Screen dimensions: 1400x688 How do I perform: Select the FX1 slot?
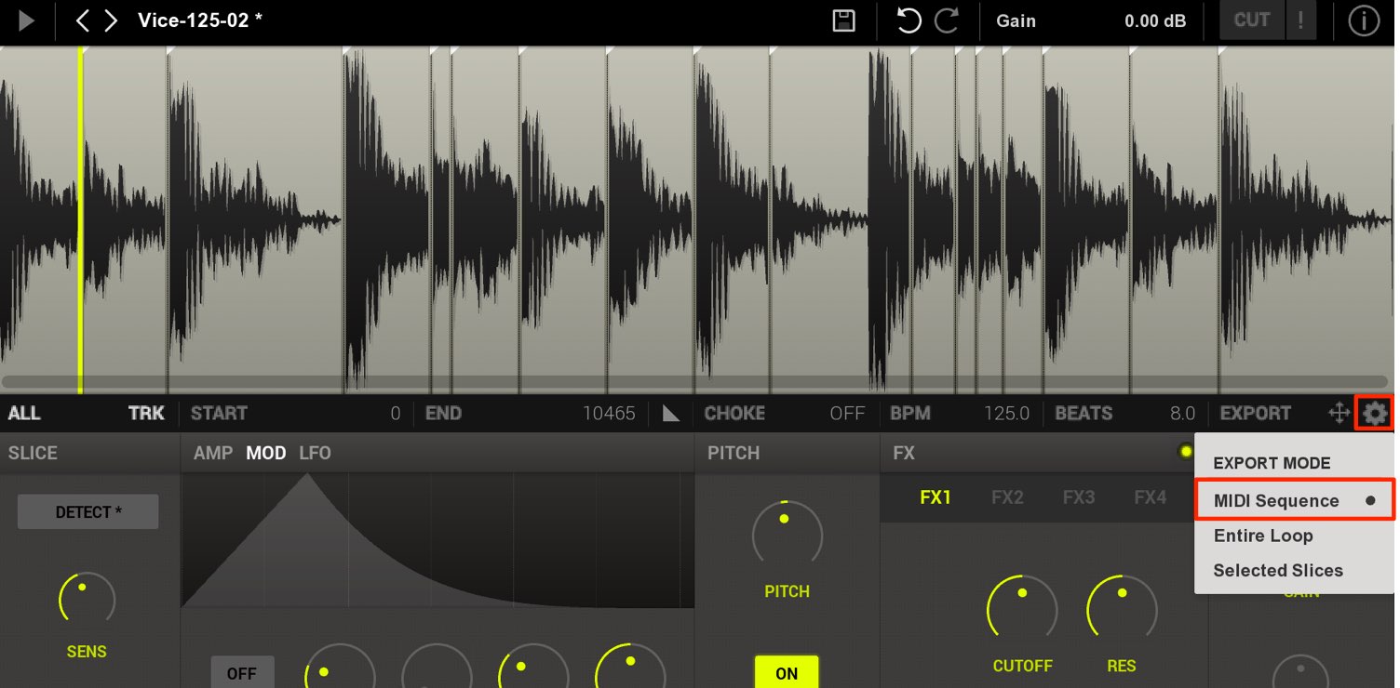pos(936,497)
